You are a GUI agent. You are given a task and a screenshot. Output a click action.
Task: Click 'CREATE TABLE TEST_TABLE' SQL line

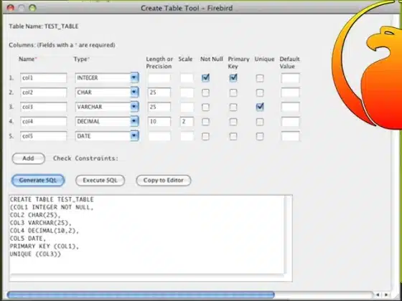(52, 199)
